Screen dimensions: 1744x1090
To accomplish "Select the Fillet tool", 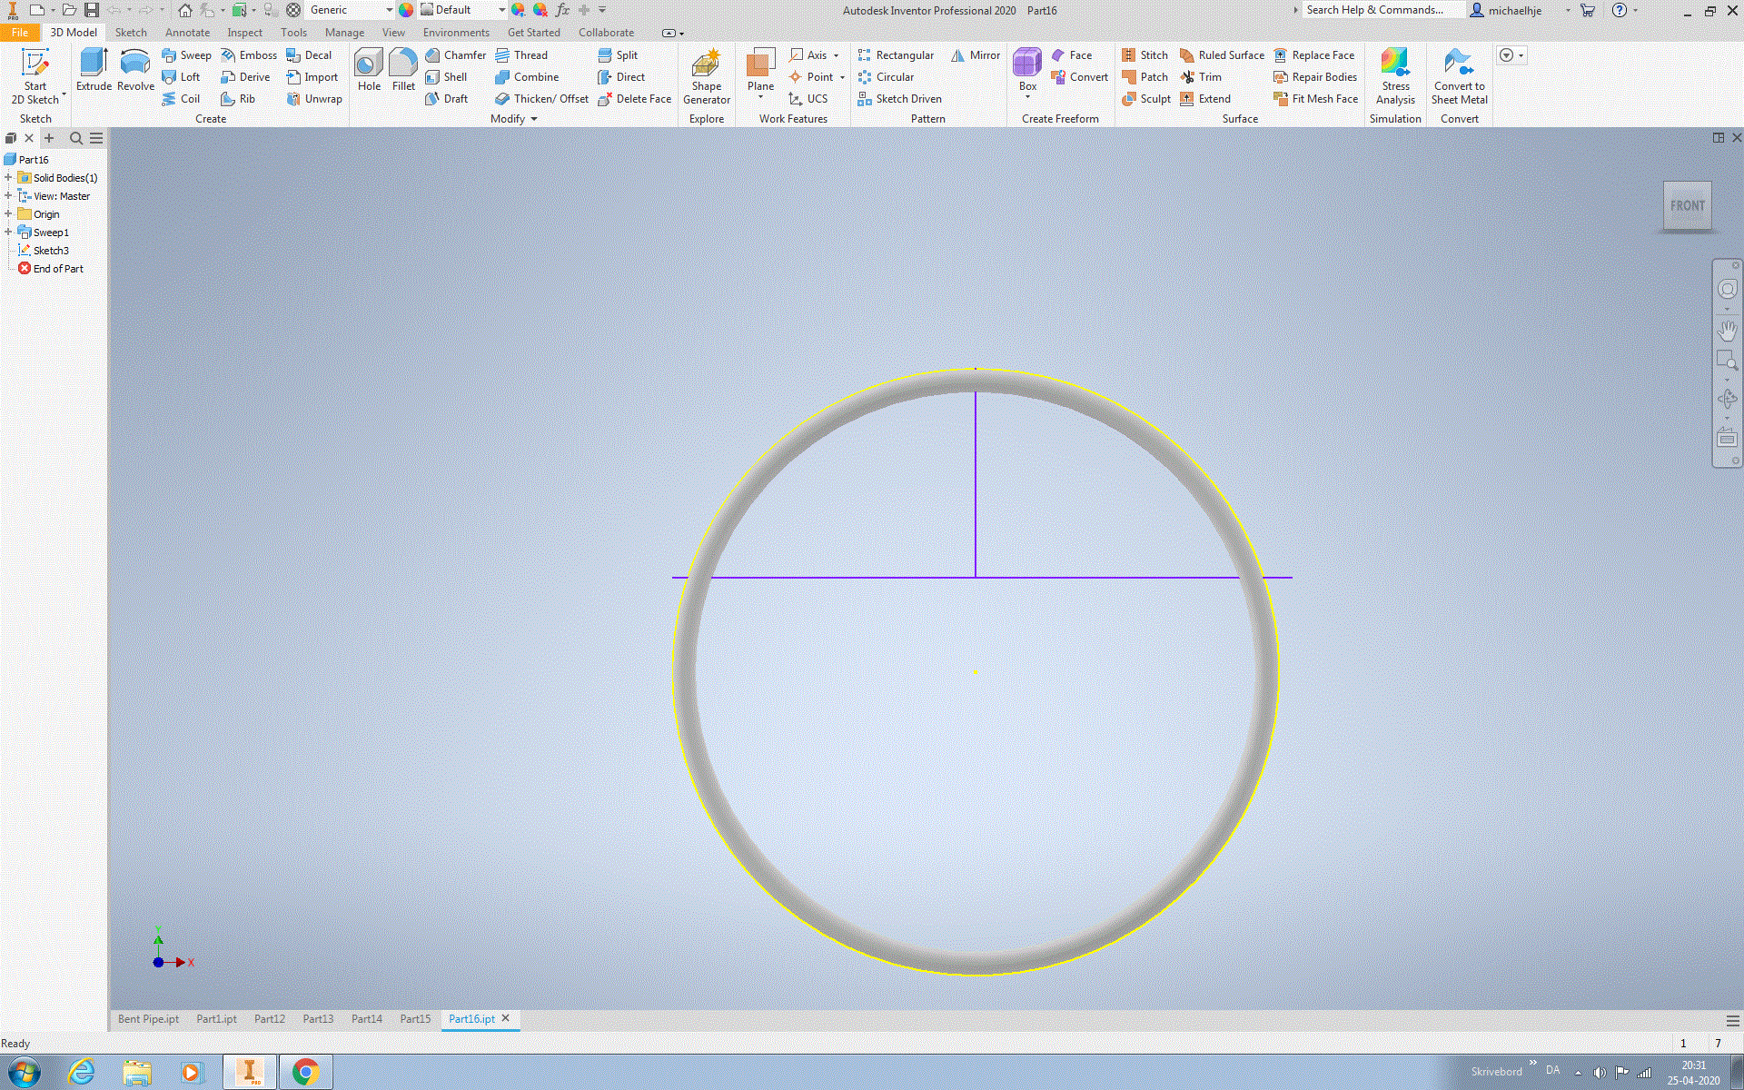I will pos(402,73).
